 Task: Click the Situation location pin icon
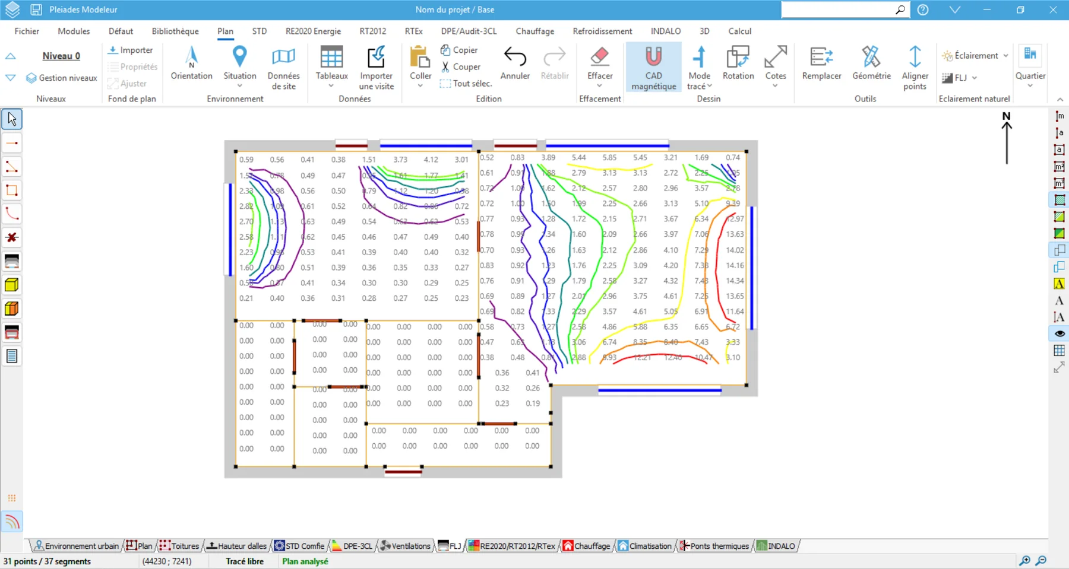coord(239,57)
